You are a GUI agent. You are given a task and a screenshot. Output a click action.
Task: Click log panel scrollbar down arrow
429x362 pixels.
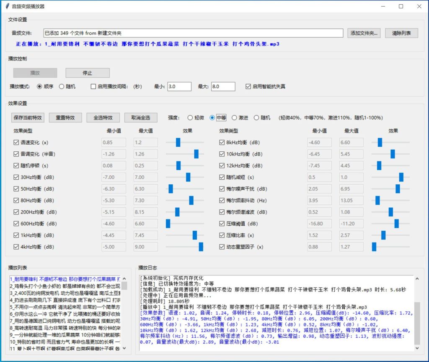pyautogui.click(x=417, y=348)
